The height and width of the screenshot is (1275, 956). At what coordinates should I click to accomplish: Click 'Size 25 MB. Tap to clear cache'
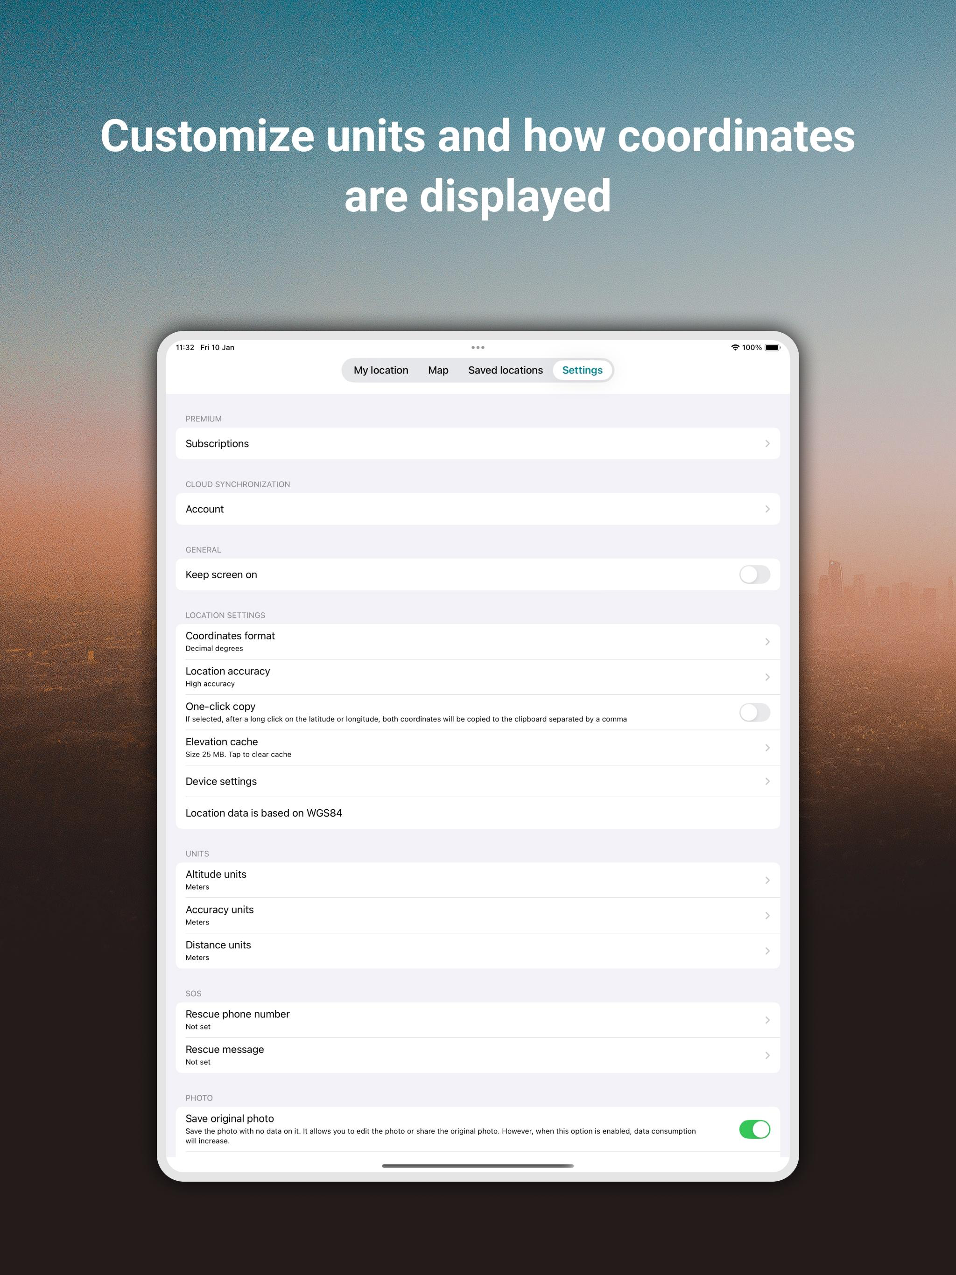238,755
